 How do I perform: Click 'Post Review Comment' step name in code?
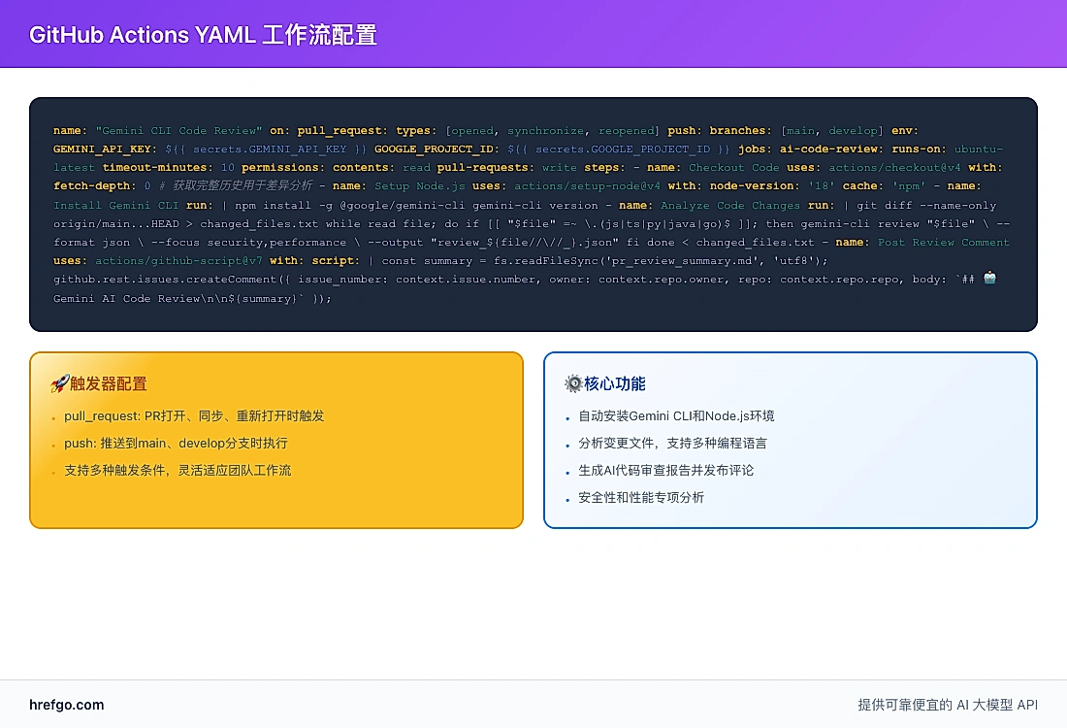[943, 243]
